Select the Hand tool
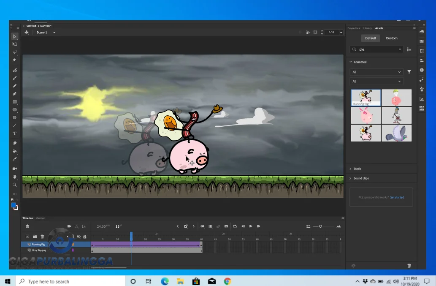 15,177
